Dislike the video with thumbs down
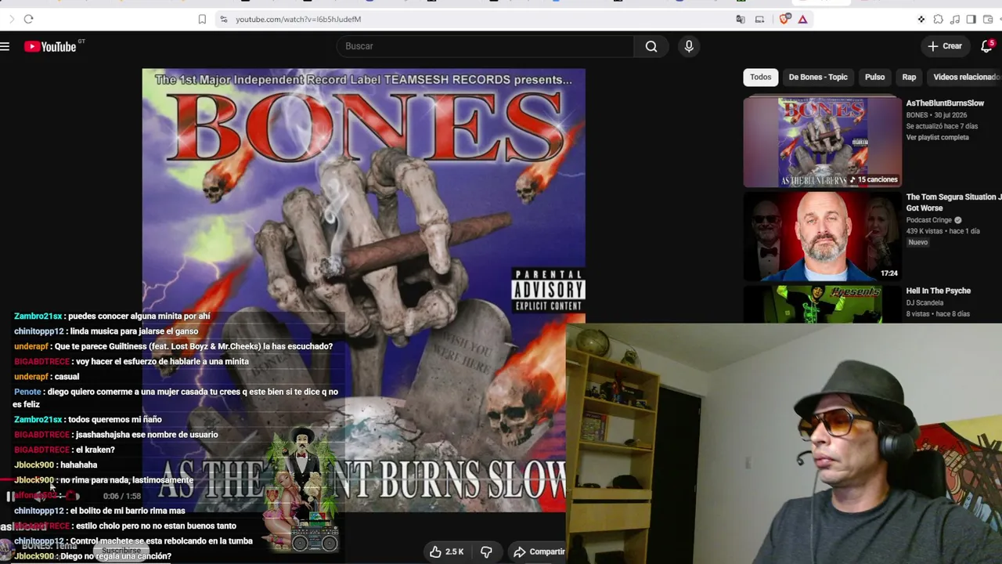 486,551
